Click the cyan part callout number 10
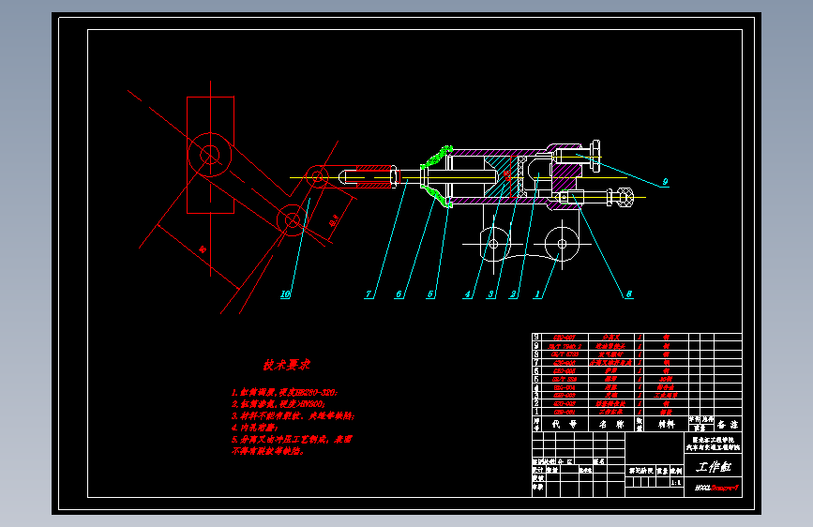Viewport: 813px width, 527px height. [x=285, y=294]
